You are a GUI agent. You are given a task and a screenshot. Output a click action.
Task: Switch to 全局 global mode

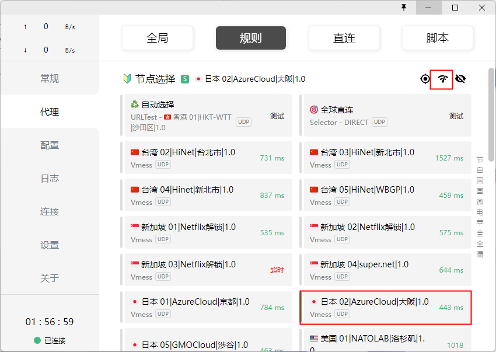point(157,38)
